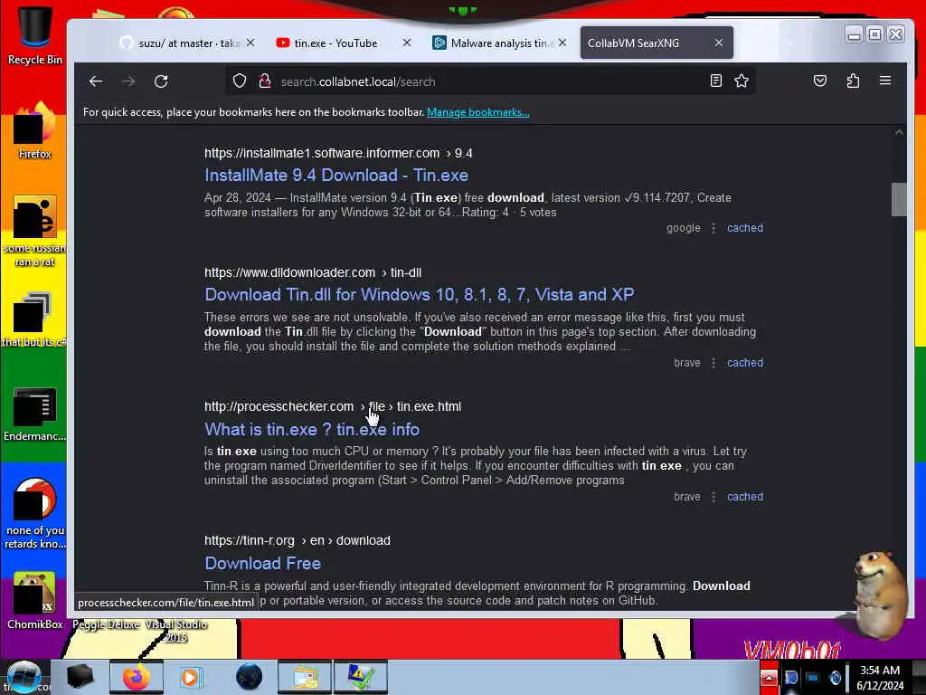The height and width of the screenshot is (695, 926).
Task: Close the Malware analysis tab
Action: pyautogui.click(x=562, y=43)
